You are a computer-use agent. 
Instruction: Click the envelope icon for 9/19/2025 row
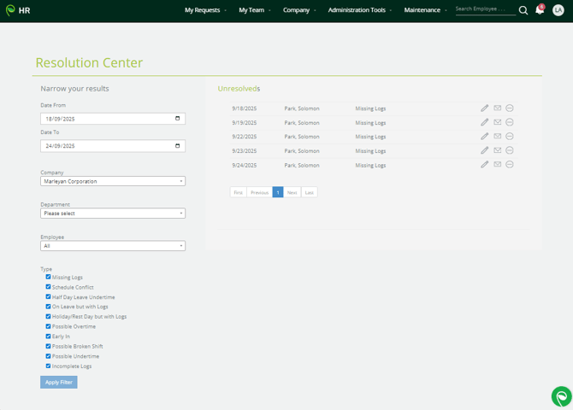coord(497,123)
